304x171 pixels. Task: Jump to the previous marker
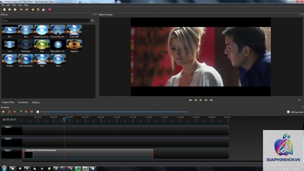pos(26,112)
